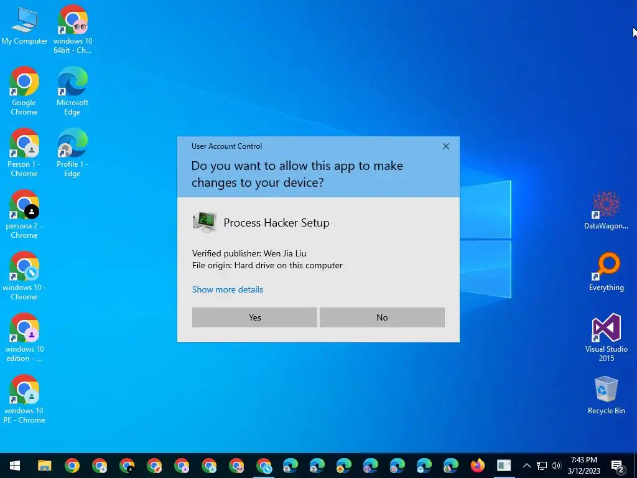
Task: Select the Person 1 - Chrome shortcut
Action: (x=24, y=153)
